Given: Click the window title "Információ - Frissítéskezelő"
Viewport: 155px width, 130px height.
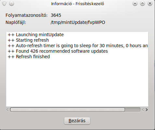Looking at the screenshot, I should [x=78, y=4].
